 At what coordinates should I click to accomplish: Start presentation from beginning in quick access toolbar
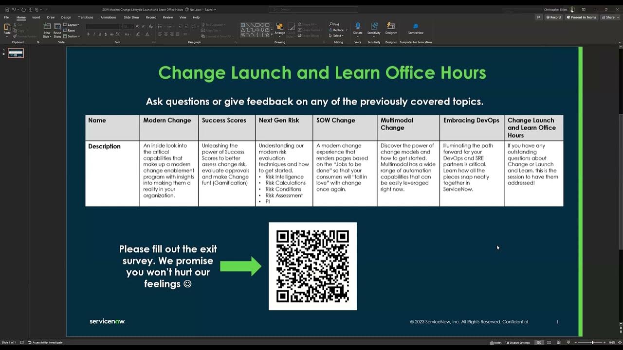click(x=30, y=9)
